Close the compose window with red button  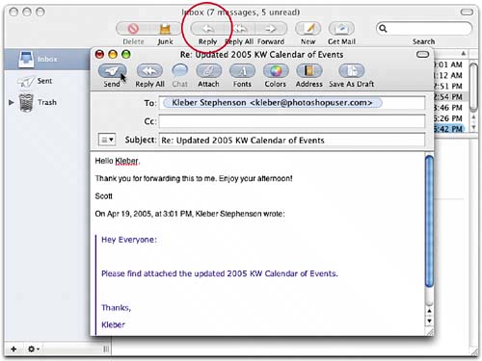click(x=99, y=55)
